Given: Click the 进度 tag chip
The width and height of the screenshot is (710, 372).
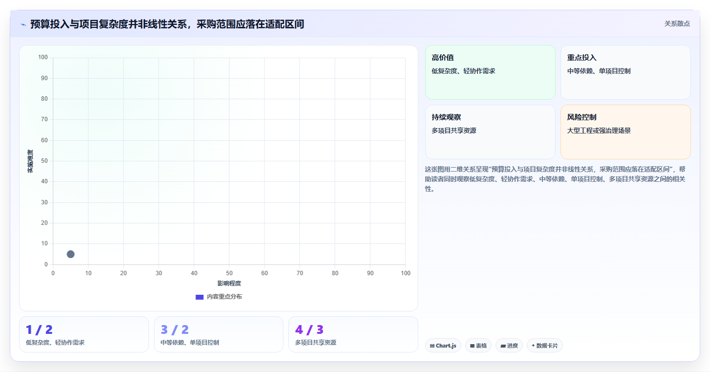Looking at the screenshot, I should click(x=509, y=346).
